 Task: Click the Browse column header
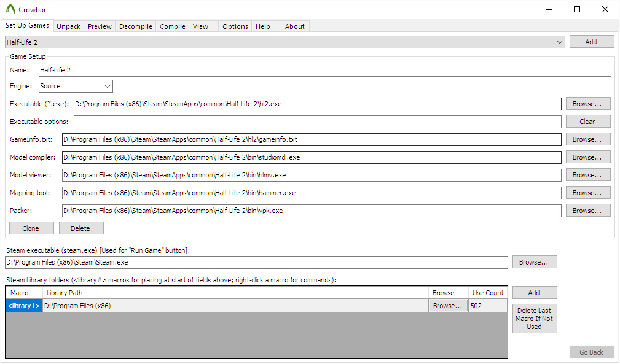449,293
